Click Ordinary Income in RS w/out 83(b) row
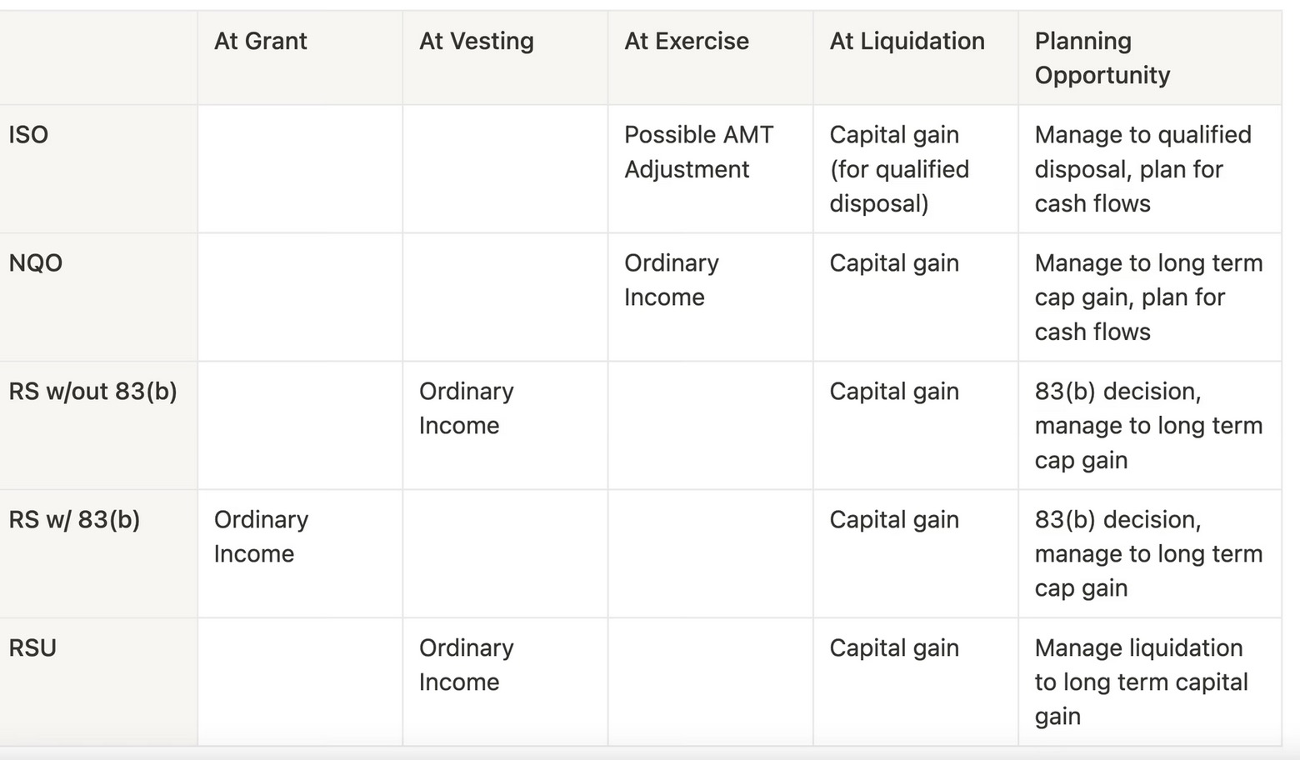The image size is (1300, 760). pyautogui.click(x=466, y=408)
